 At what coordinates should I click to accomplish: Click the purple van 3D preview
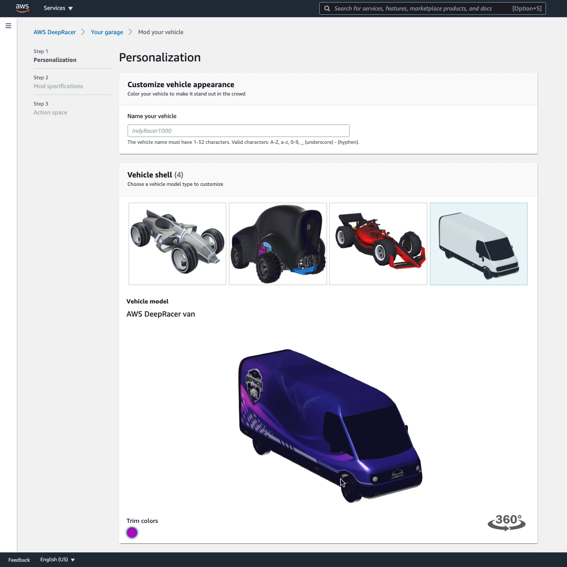click(x=330, y=425)
